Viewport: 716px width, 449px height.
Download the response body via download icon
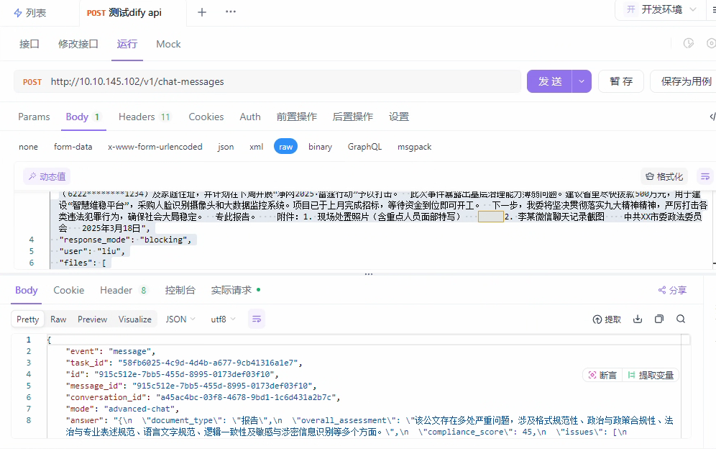(637, 319)
